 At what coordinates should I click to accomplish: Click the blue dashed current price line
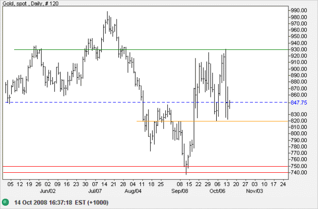147,102
